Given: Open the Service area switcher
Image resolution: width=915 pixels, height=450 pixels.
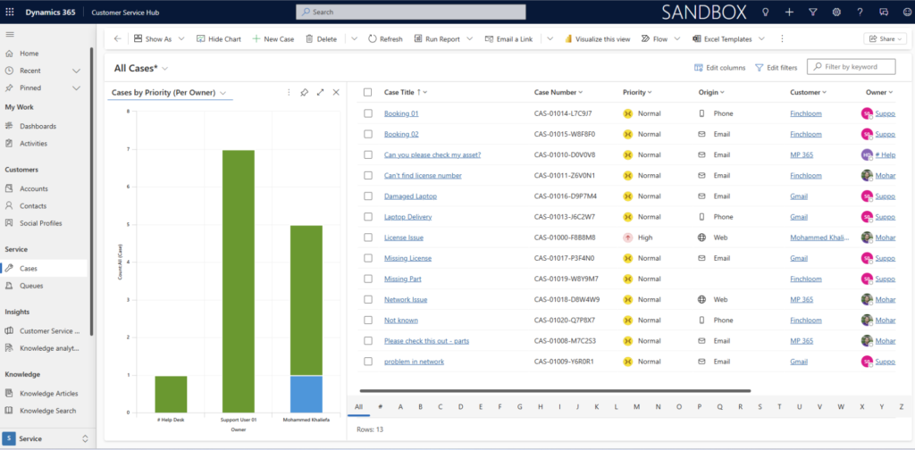Looking at the screenshot, I should click(46, 438).
